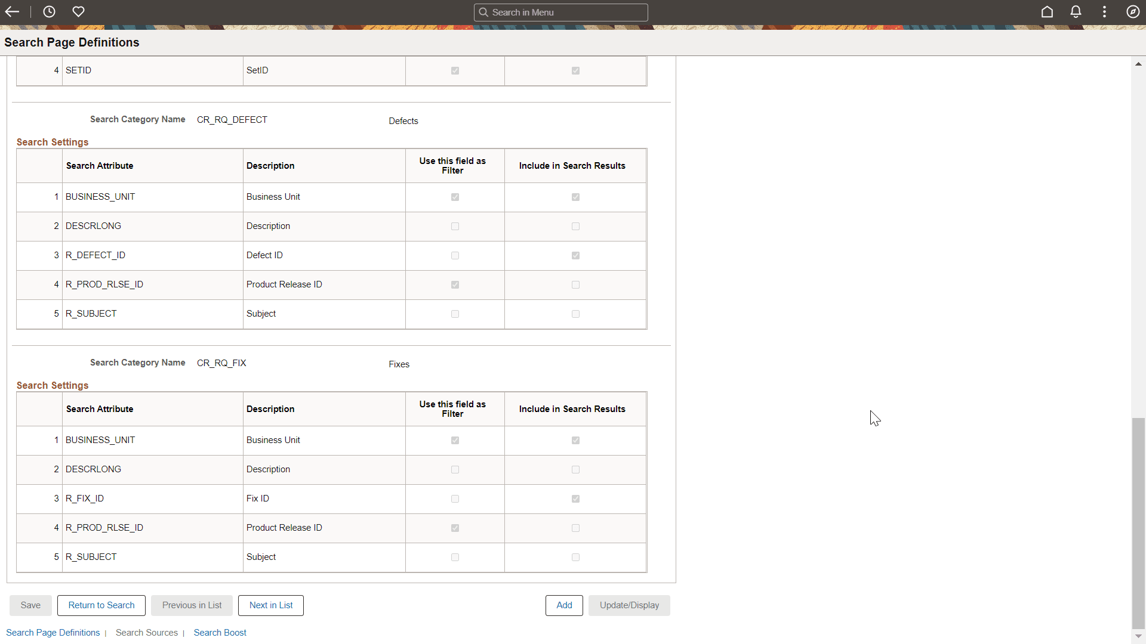Open the Favorites heart icon
The width and height of the screenshot is (1146, 644).
coord(78,11)
